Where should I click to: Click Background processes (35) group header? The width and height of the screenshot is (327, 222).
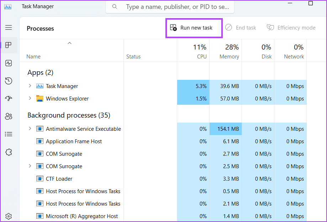[x=69, y=115]
